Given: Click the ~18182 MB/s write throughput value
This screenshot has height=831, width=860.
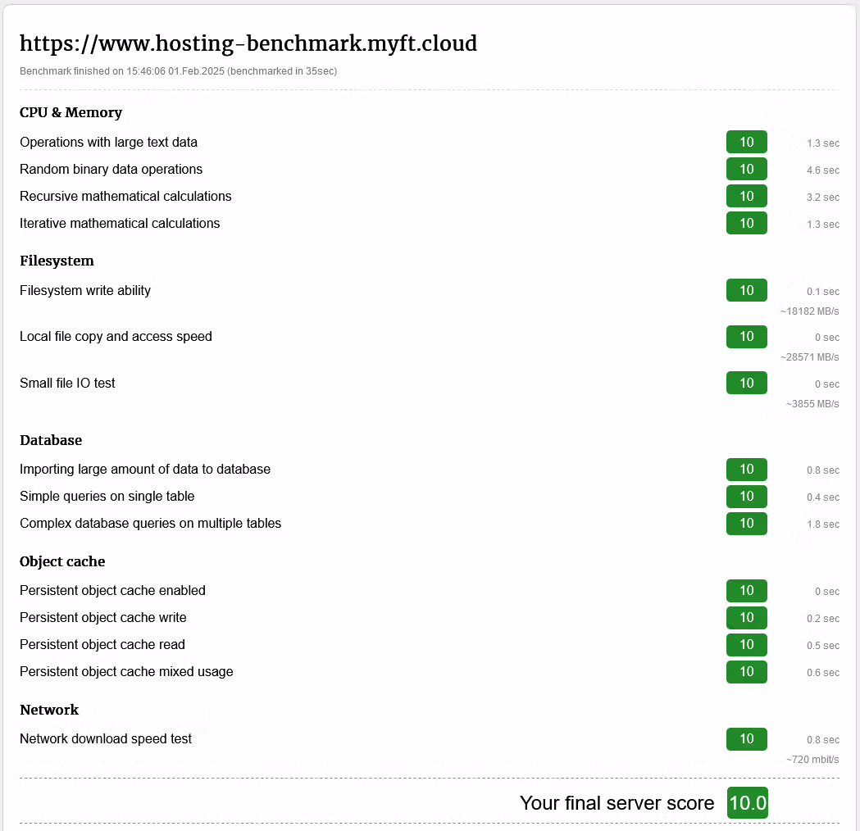Looking at the screenshot, I should point(809,311).
